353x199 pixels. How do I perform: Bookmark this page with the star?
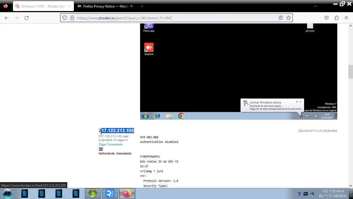(x=288, y=18)
